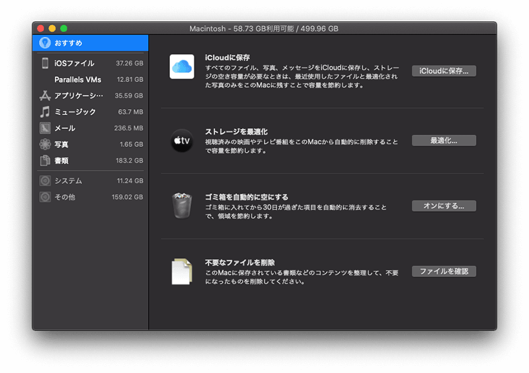This screenshot has height=373, width=529.
Task: Click the ファイルを確認 button
Action: [444, 271]
